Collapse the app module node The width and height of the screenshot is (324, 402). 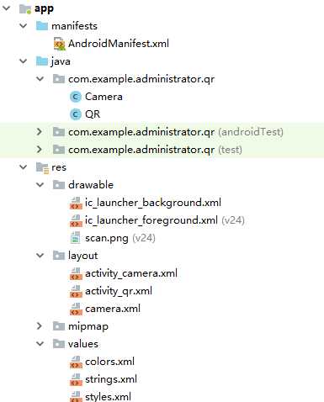coord(6,8)
